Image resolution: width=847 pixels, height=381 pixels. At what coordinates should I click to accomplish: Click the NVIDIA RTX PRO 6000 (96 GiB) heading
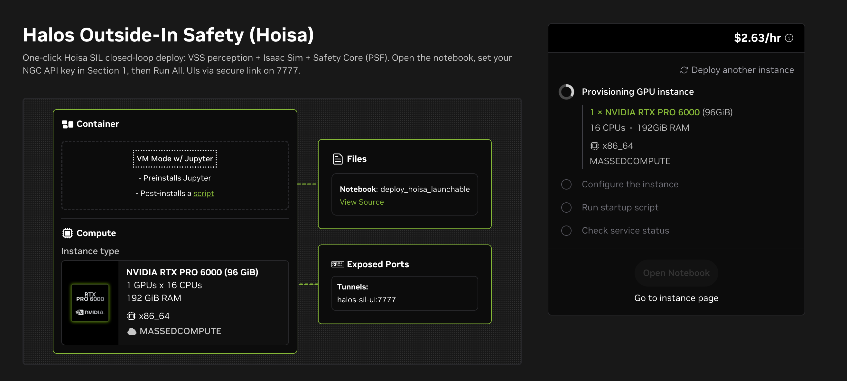click(192, 272)
